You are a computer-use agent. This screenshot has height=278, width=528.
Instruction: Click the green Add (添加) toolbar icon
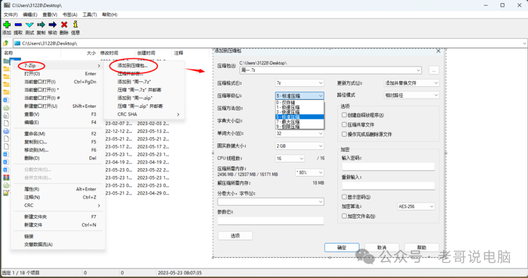[6, 24]
